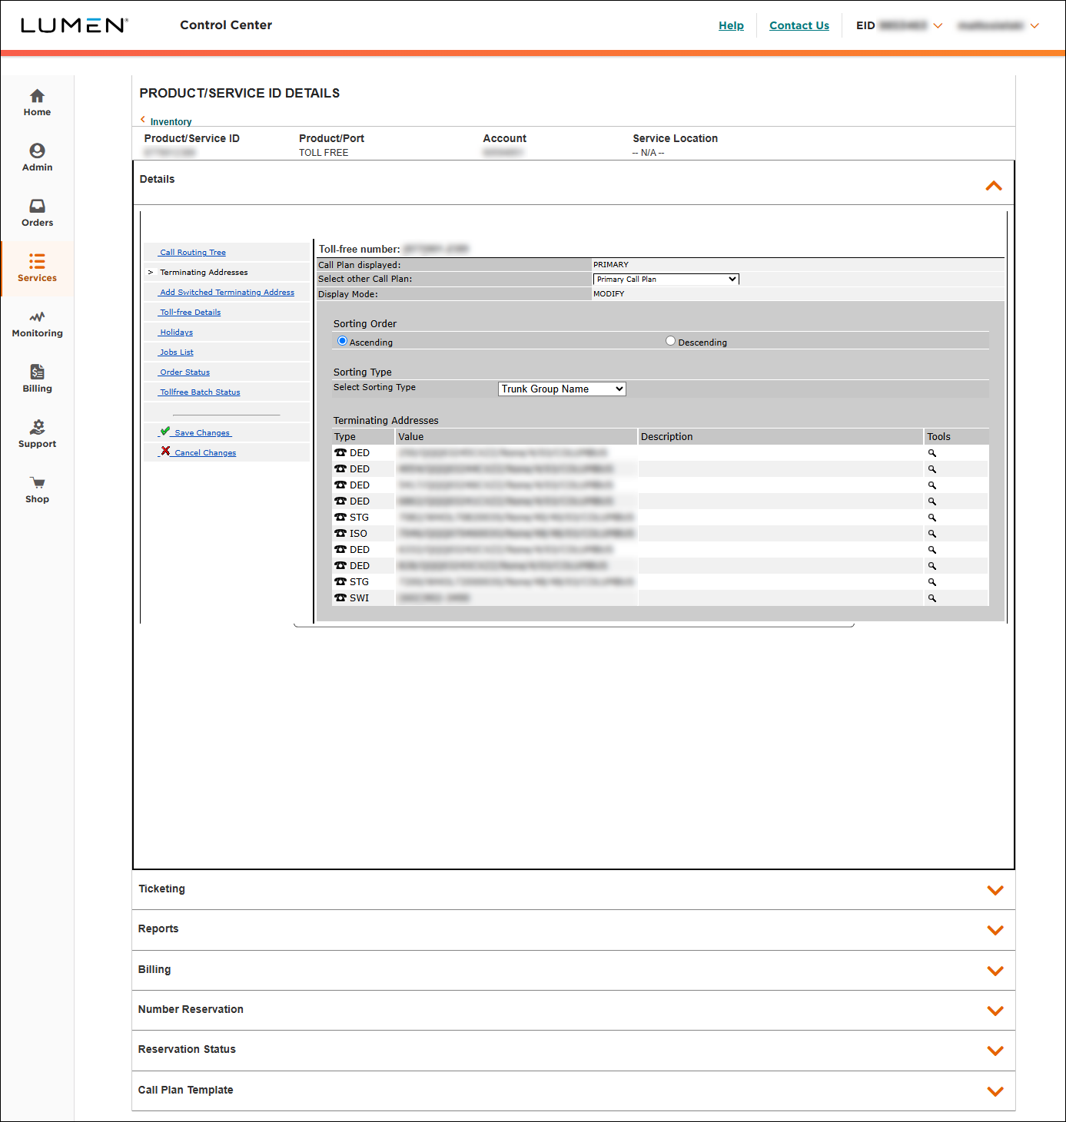Click the magnifier icon on the SWI row
The width and height of the screenshot is (1066, 1122).
(x=932, y=597)
